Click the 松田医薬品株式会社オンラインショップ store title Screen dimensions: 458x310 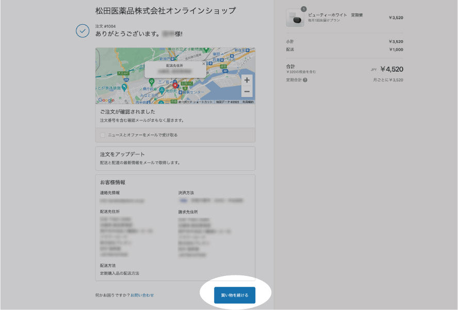(x=166, y=11)
